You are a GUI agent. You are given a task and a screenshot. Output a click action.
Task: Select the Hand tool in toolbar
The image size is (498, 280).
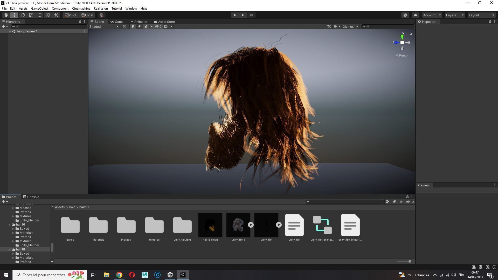6,15
